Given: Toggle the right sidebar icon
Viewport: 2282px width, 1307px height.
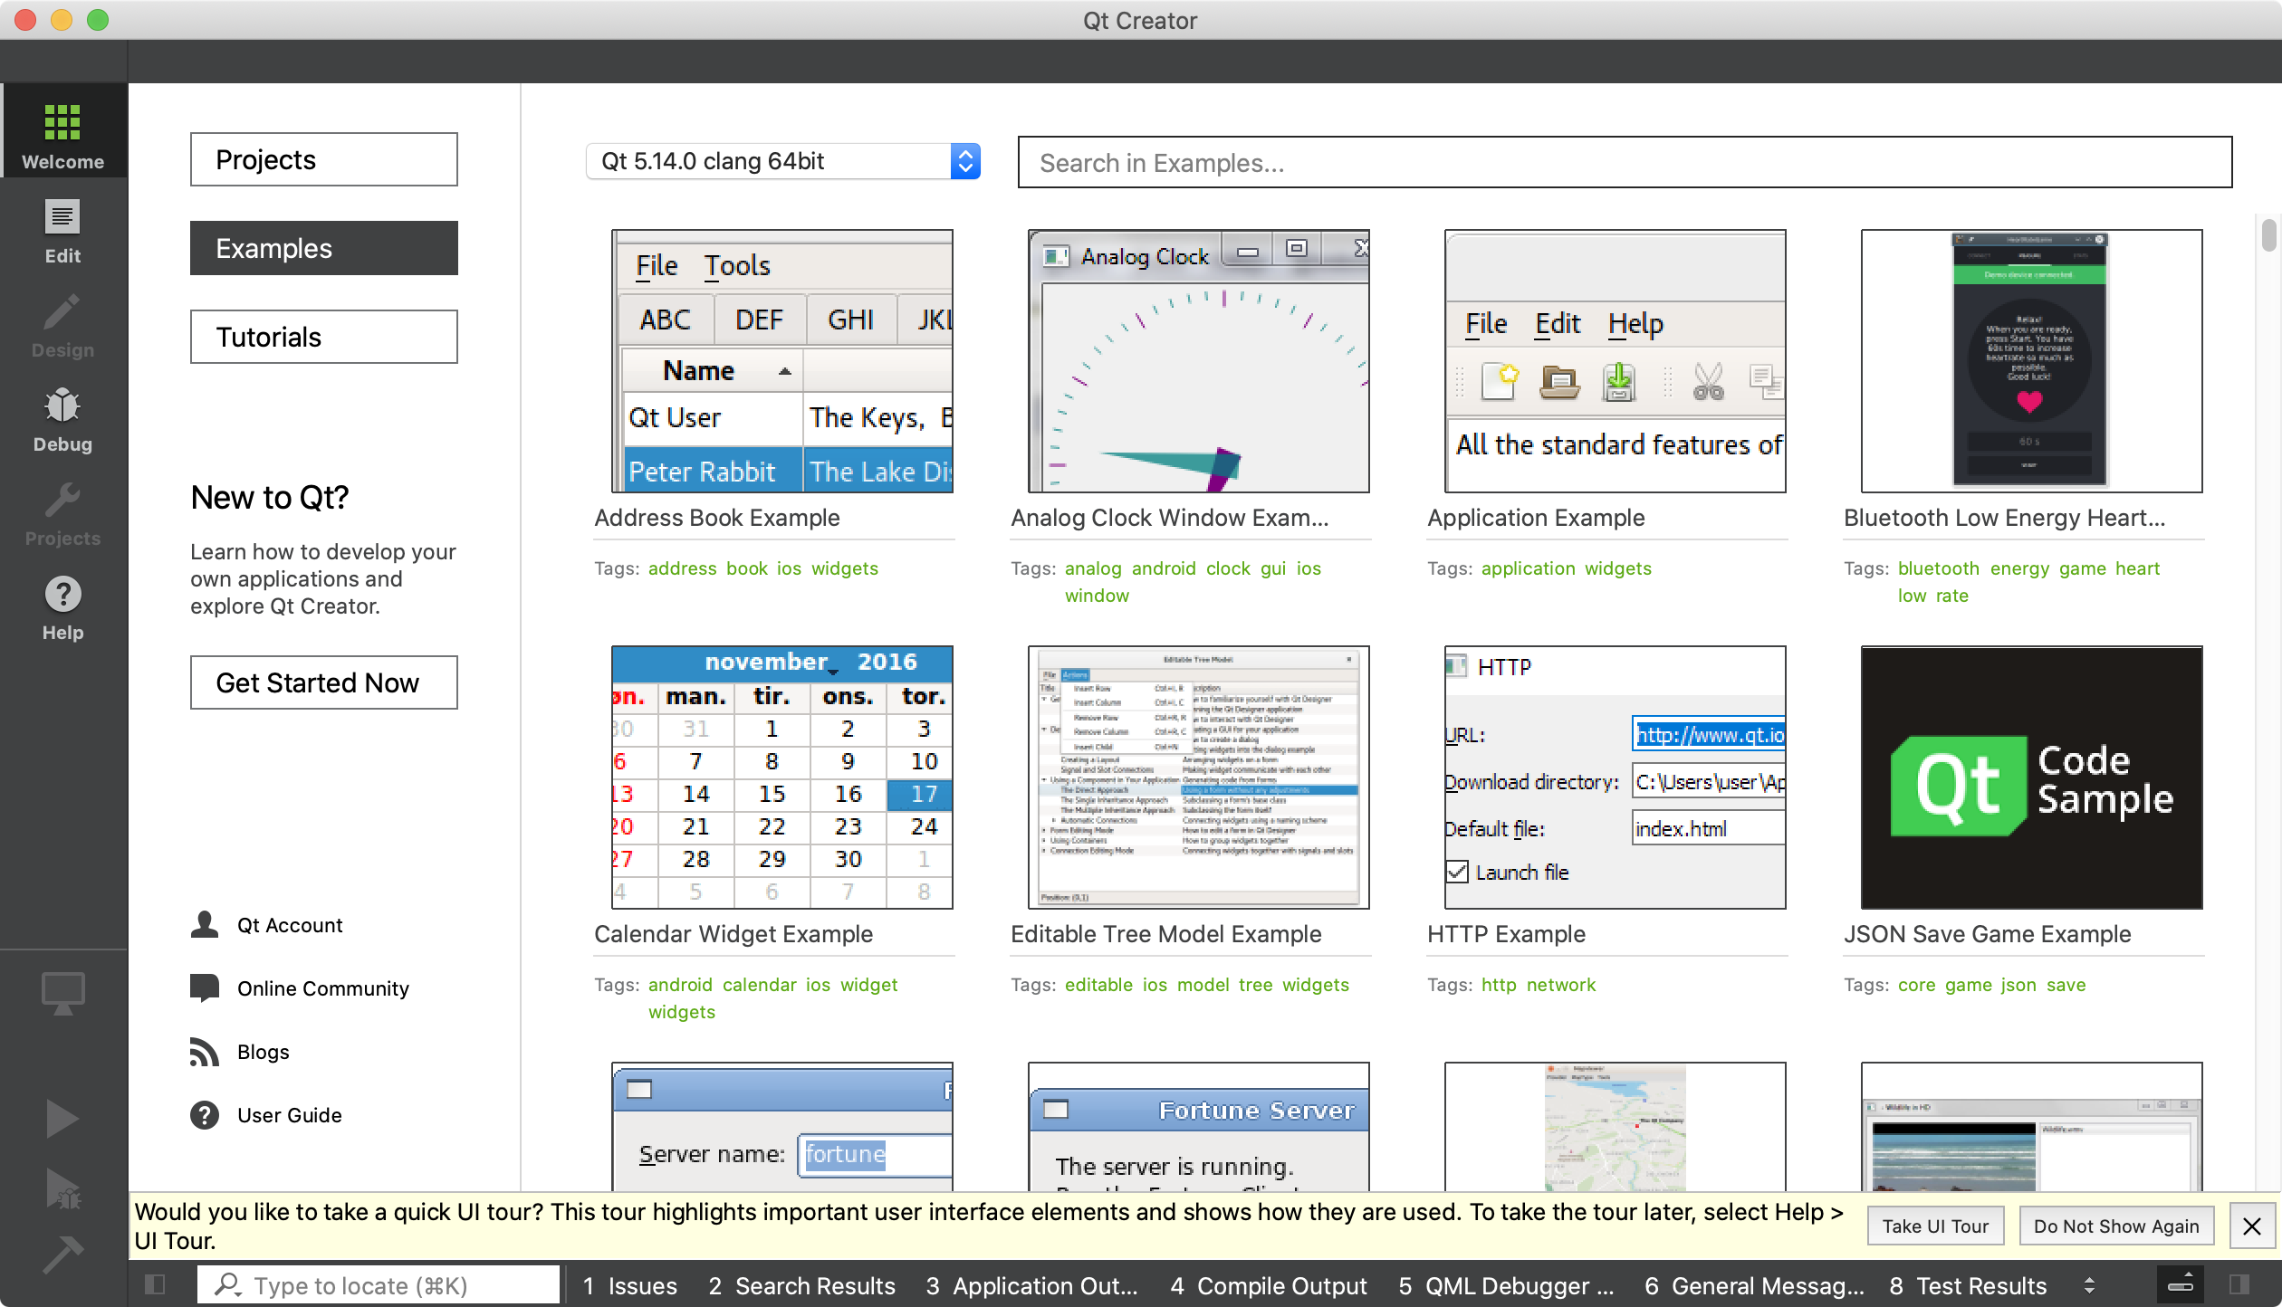Looking at the screenshot, I should pyautogui.click(x=2239, y=1284).
